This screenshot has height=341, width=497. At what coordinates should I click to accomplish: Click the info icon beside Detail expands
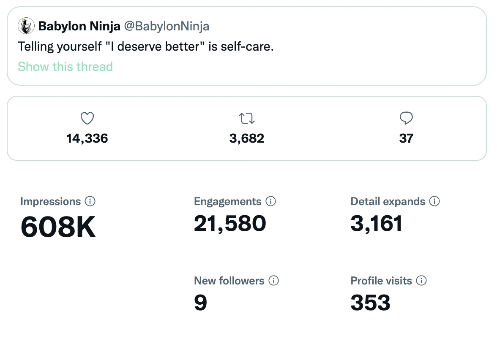pos(434,201)
